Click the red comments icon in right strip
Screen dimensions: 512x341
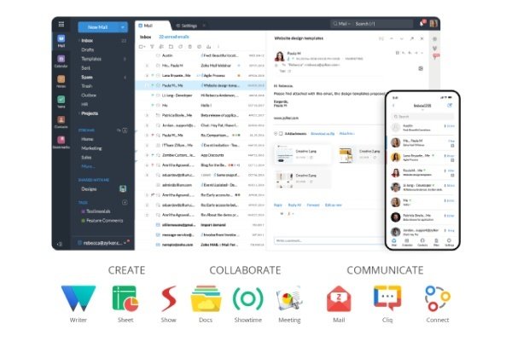(435, 57)
